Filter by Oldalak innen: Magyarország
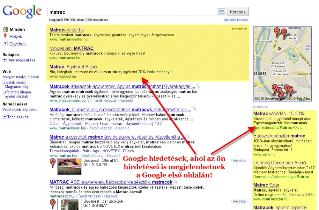Image resolution: width=319 pixels, height=210 pixels. point(15,84)
